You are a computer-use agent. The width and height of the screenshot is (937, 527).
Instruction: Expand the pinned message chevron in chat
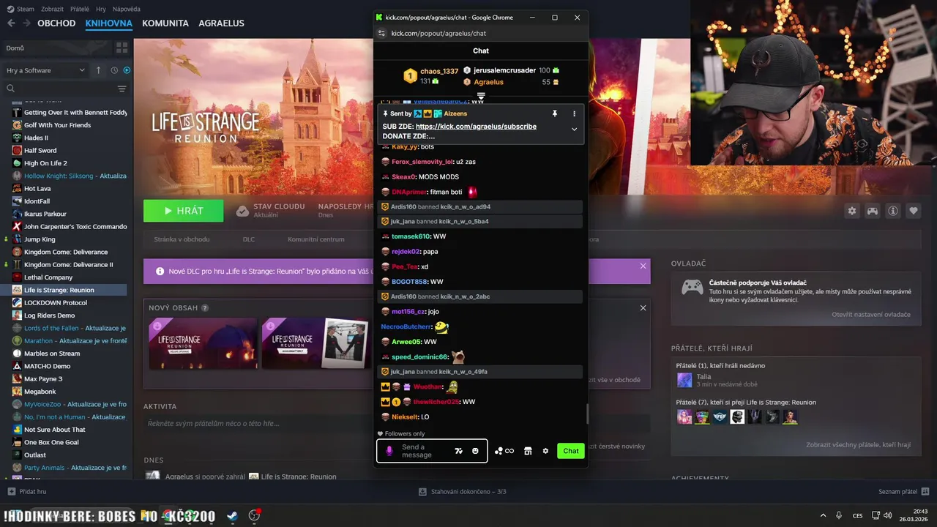click(x=574, y=130)
